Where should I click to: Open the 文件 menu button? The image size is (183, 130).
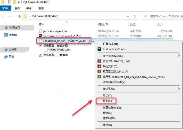point(5,8)
